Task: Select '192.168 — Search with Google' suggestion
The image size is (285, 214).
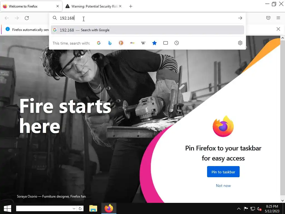Action: coord(148,30)
